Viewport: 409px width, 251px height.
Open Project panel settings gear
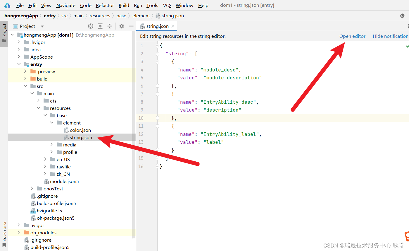[122, 26]
